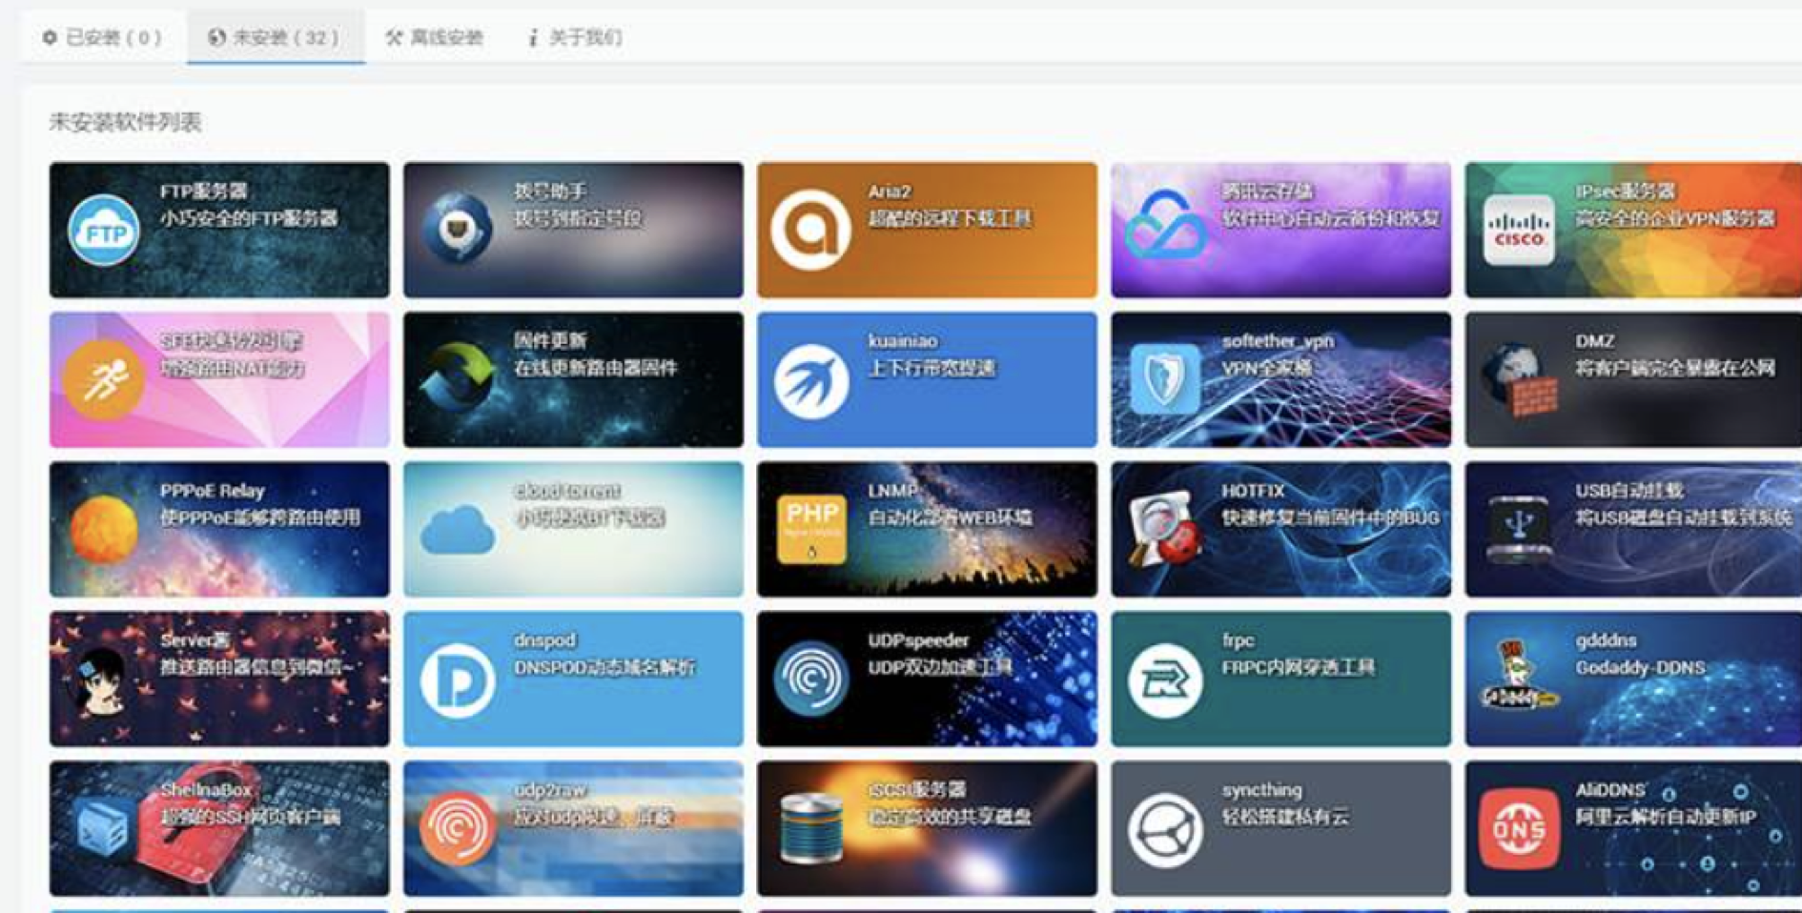Click the FTP server cloud icon
Screen dimensions: 1802x913
[x=103, y=230]
